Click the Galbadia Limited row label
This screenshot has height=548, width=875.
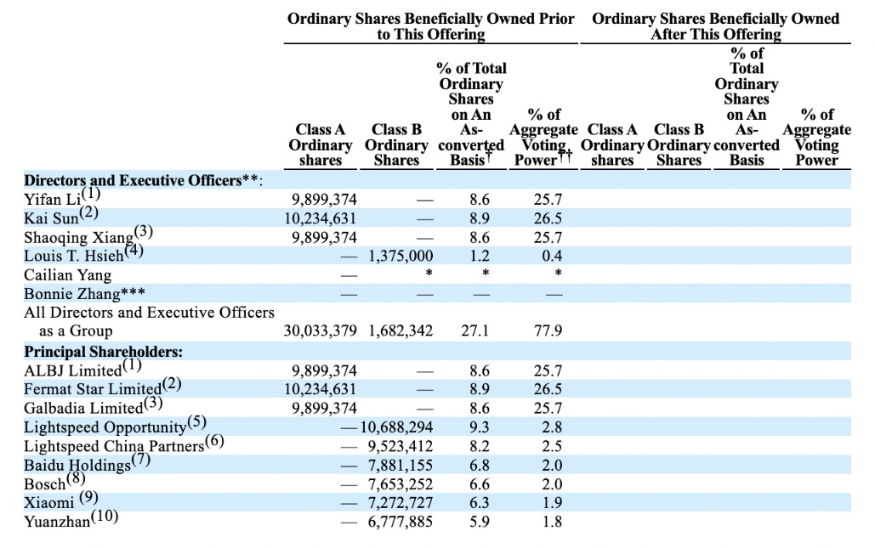coord(83,408)
